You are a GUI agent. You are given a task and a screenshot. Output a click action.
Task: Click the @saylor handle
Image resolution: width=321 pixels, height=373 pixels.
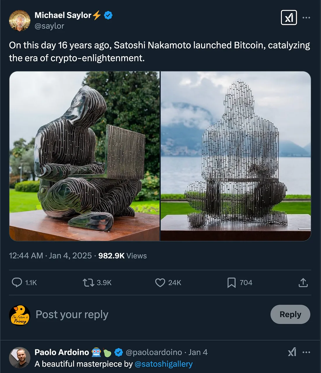[x=49, y=26]
